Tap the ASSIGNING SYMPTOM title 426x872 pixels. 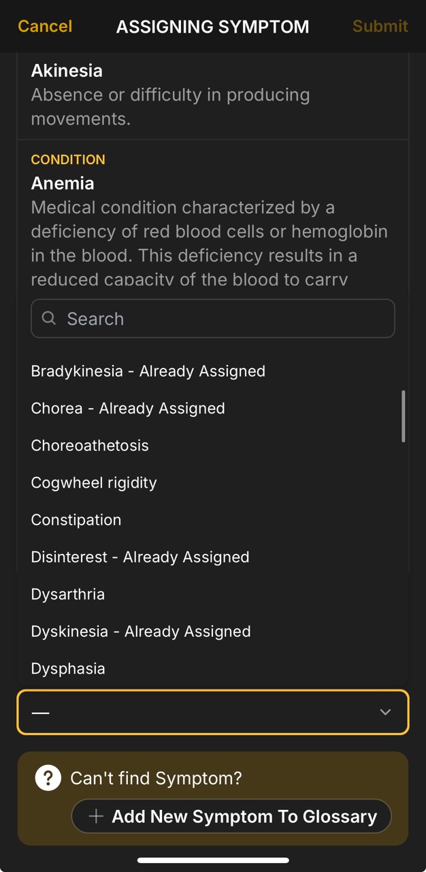[213, 27]
